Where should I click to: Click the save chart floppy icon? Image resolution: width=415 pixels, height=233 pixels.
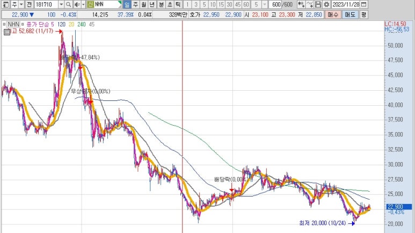[318, 4]
